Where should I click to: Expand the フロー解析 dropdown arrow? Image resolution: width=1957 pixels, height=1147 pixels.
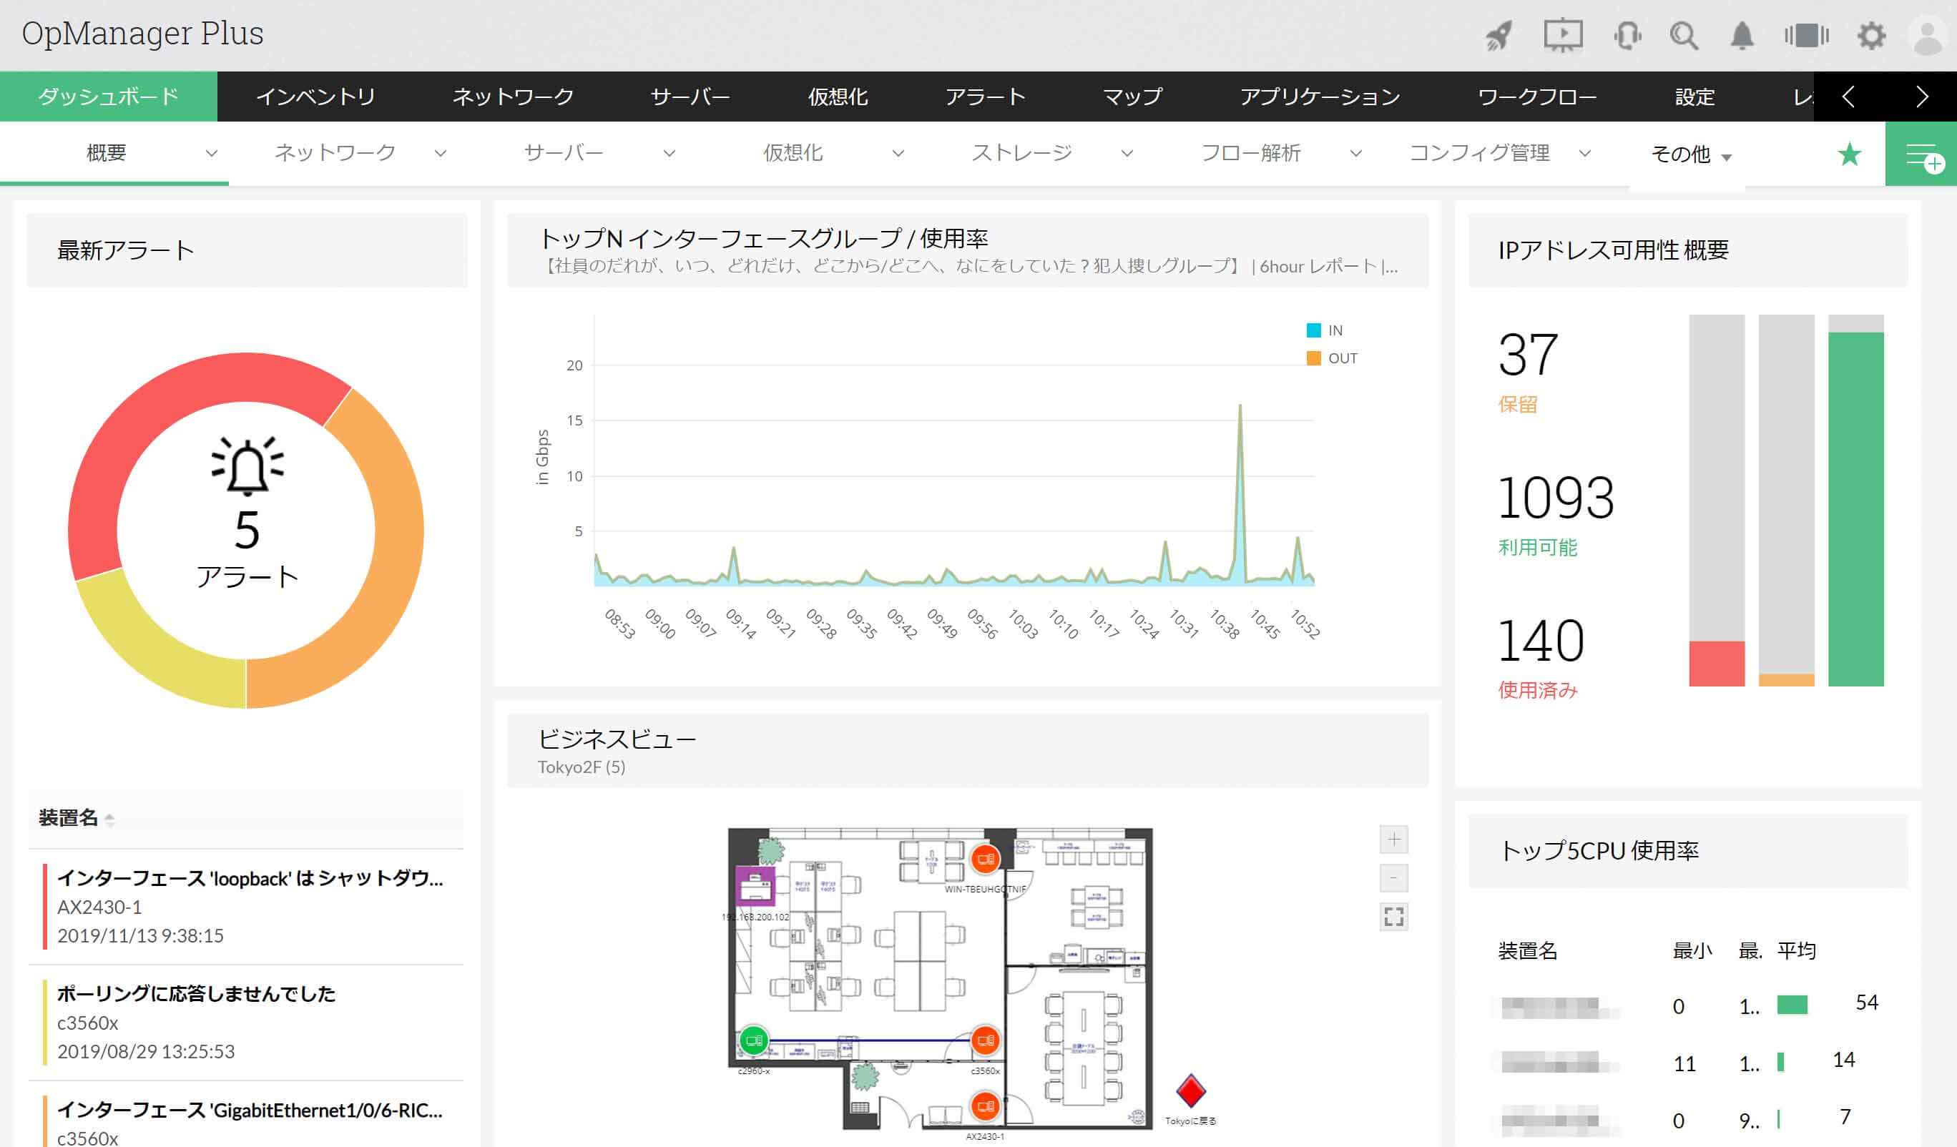point(1356,154)
